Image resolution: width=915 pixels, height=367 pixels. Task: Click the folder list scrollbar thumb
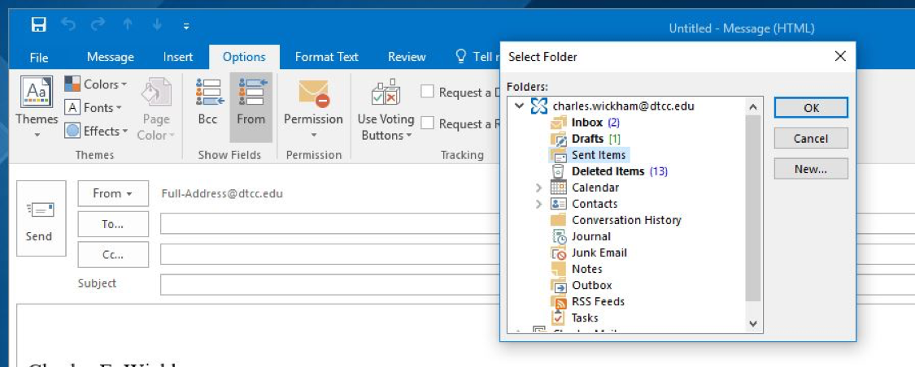coord(753,208)
